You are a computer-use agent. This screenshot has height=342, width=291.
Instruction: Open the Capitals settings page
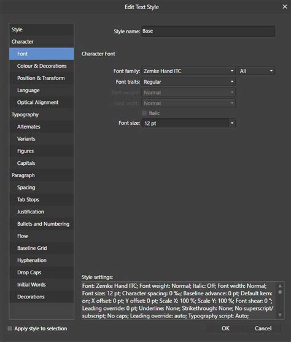[41, 163]
